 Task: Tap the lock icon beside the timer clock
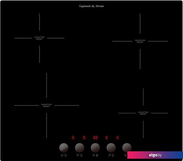[x=97, y=156]
